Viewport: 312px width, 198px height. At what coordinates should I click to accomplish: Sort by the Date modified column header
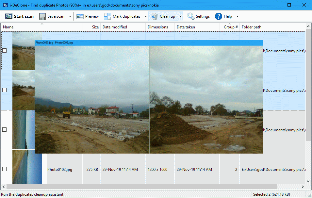[117, 27]
